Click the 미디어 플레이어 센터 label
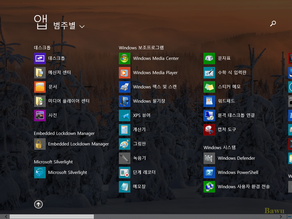Viewport: 292px width, 219px height. 69,101
